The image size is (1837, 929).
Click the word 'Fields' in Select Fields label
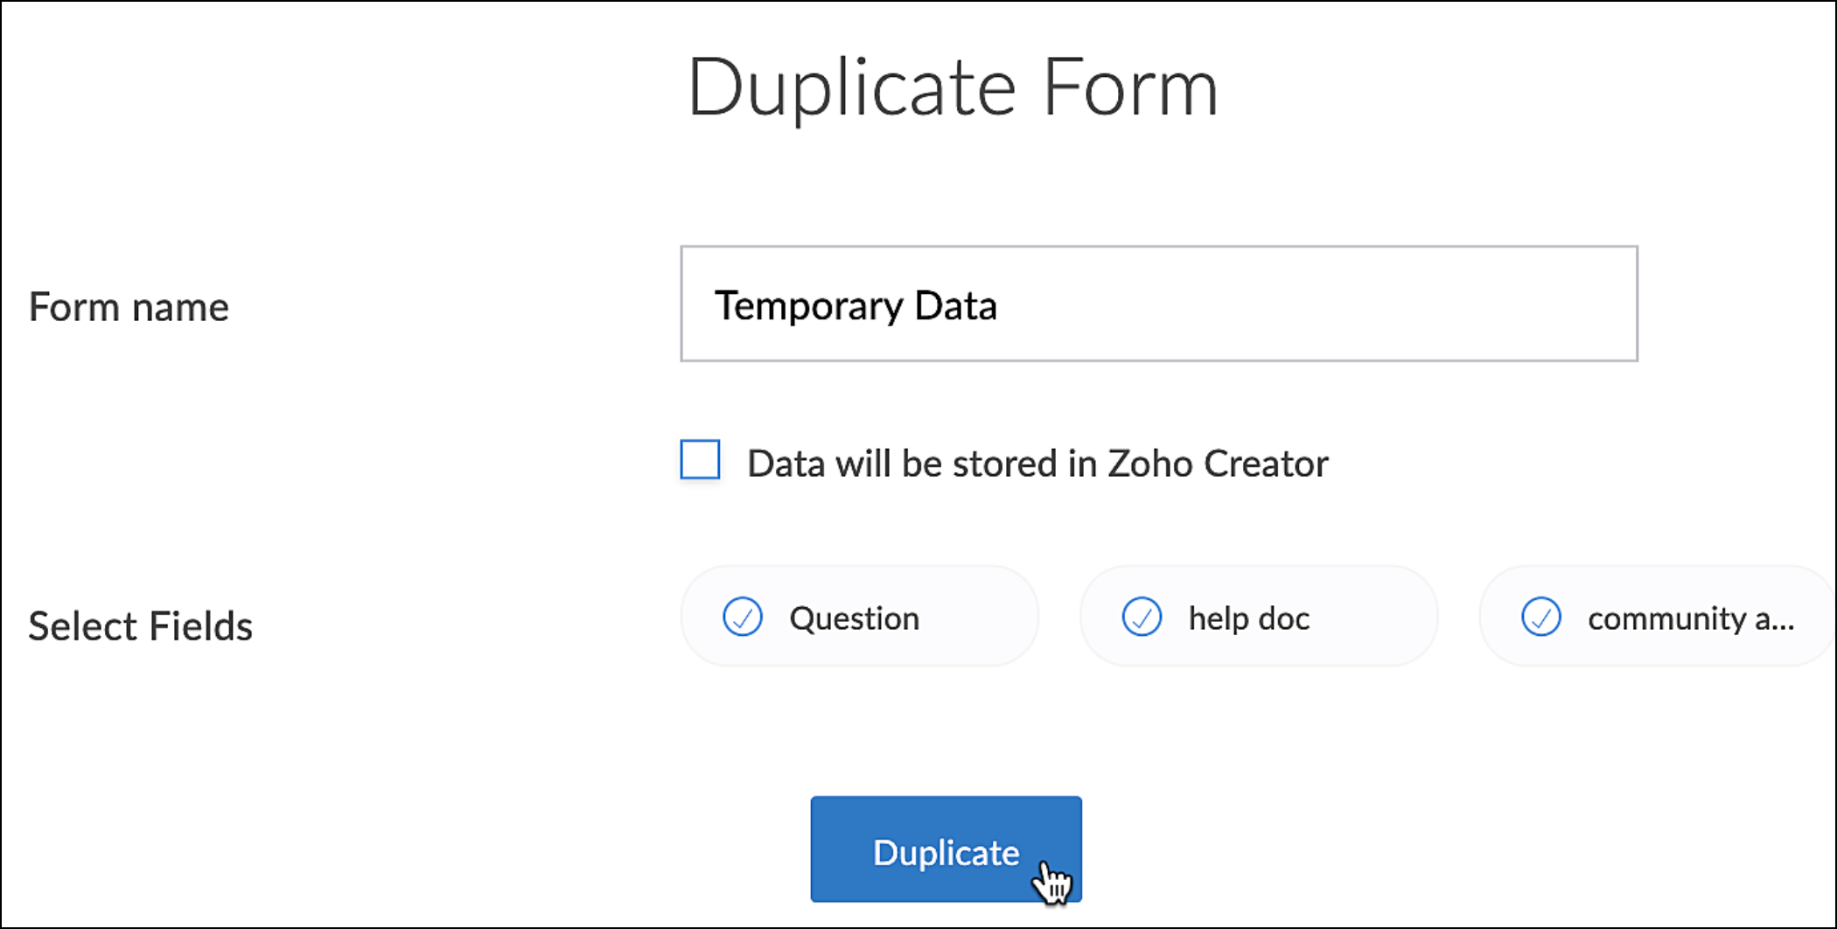[x=200, y=626]
